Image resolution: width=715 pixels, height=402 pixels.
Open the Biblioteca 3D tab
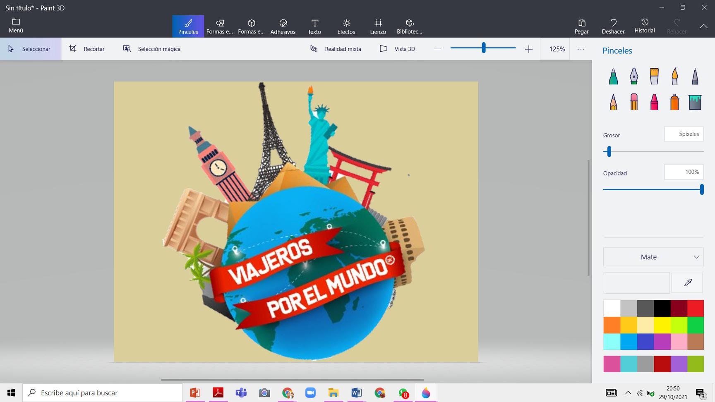point(409,26)
